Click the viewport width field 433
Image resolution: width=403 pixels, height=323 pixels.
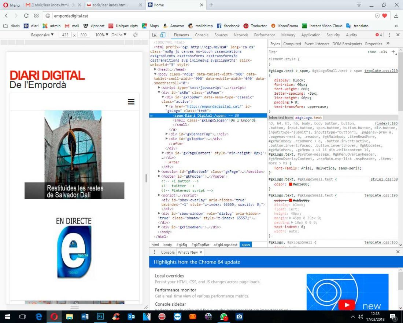65,35
